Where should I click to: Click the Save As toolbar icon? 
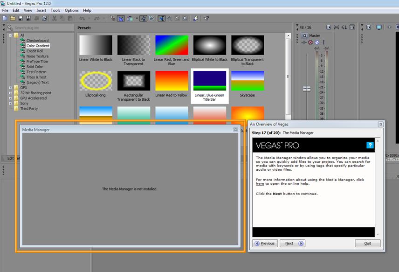28,18
